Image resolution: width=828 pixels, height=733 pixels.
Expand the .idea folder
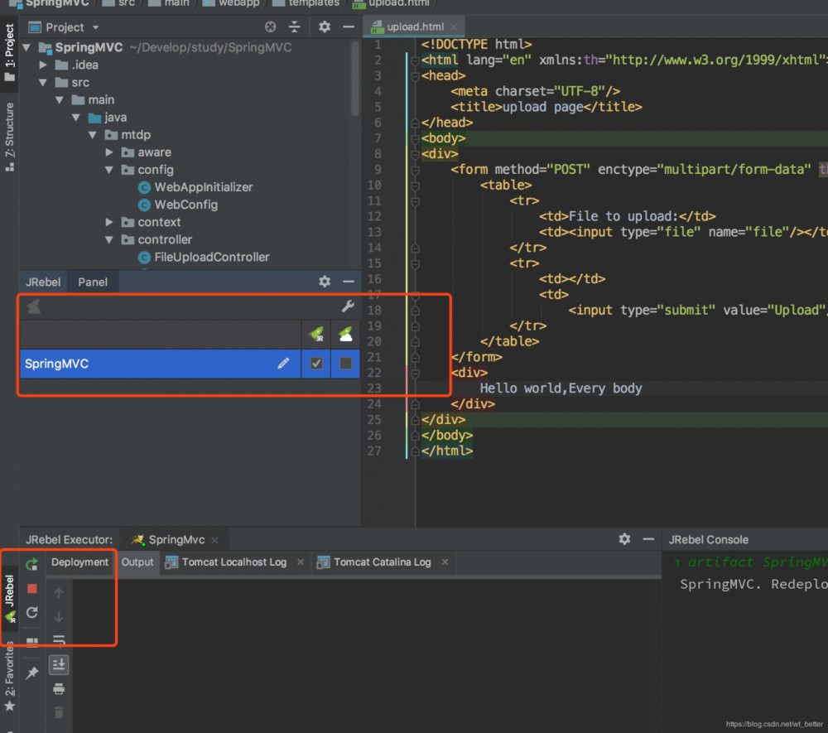click(43, 65)
